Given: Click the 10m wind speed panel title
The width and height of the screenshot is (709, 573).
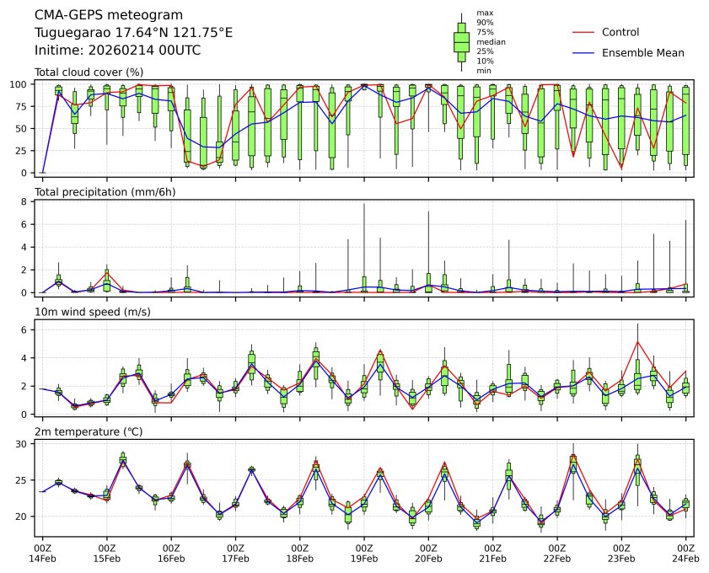Looking at the screenshot, I should click(x=88, y=313).
